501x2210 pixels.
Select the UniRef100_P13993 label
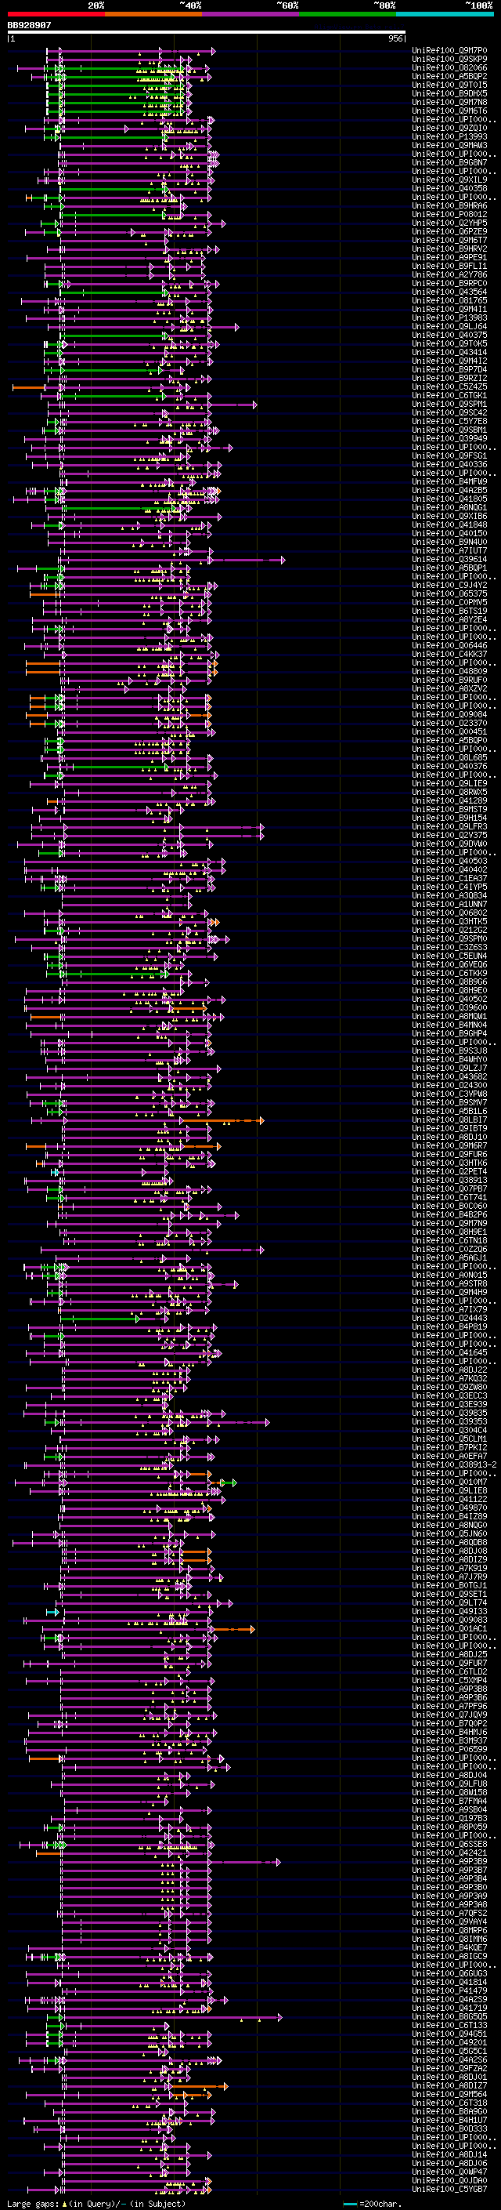point(449,136)
